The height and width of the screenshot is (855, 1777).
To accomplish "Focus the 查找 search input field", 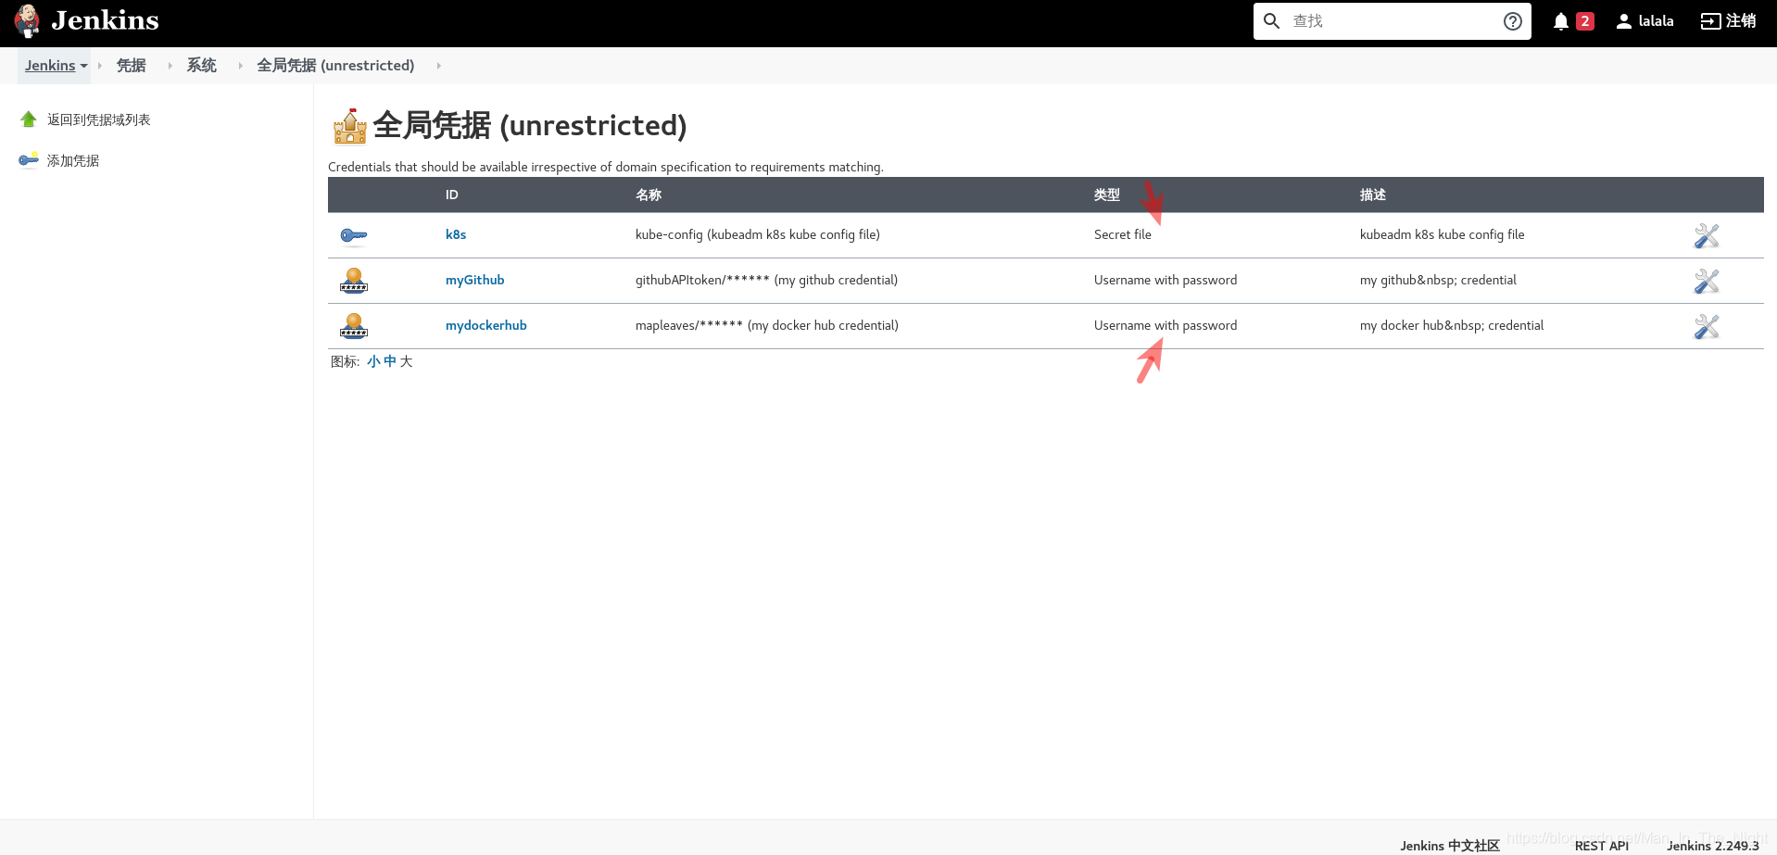I will pos(1392,20).
